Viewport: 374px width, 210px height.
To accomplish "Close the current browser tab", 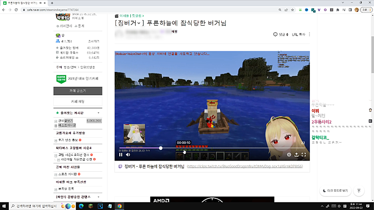I will (44, 3).
